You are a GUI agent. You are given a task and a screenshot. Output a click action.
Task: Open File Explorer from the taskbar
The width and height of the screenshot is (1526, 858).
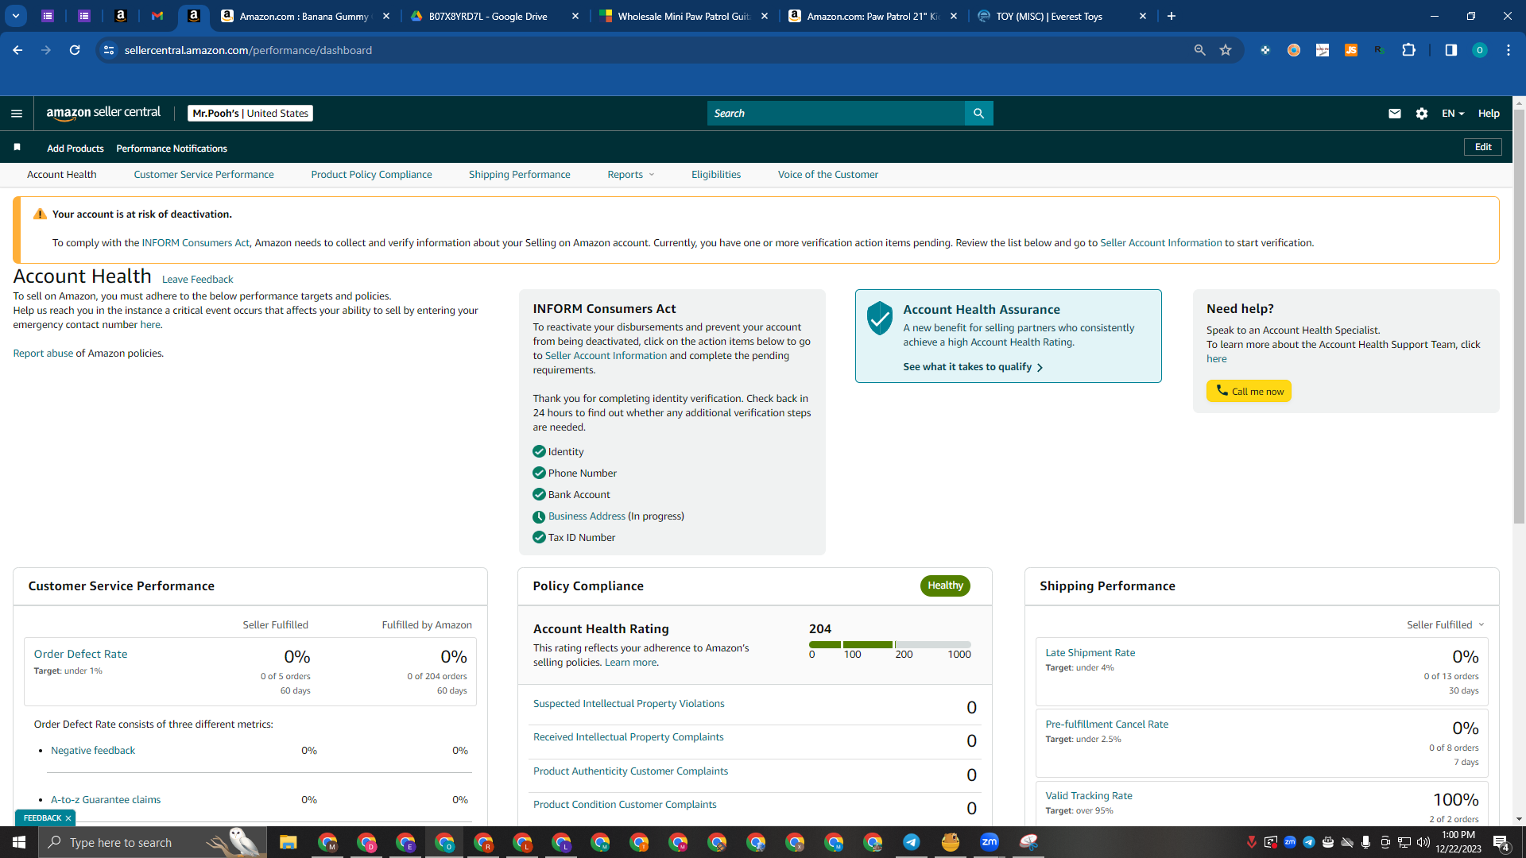(288, 842)
